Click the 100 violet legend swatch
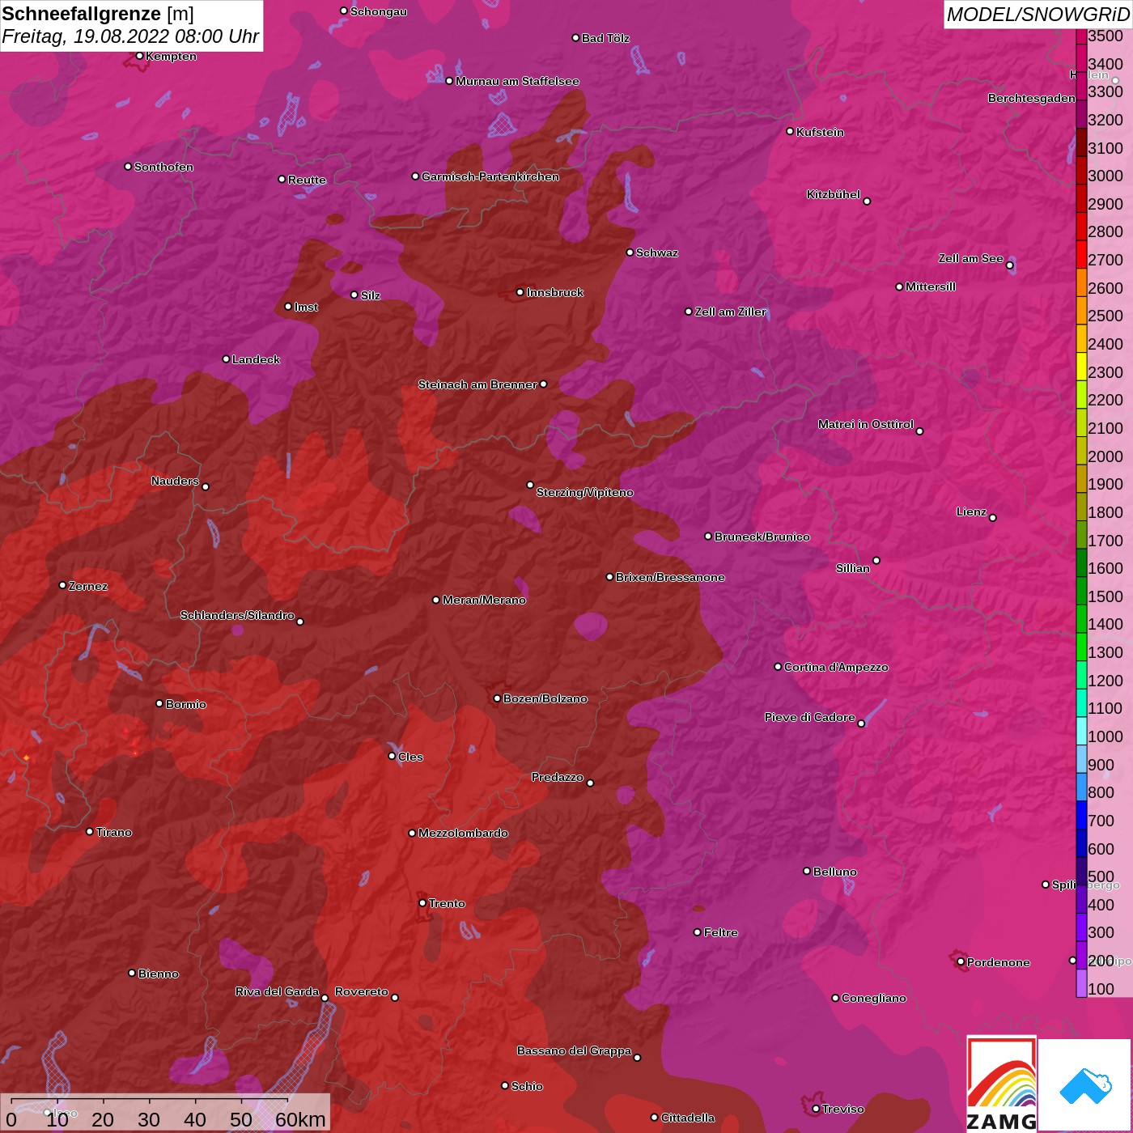Screen dimensions: 1133x1133 coord(1081,983)
